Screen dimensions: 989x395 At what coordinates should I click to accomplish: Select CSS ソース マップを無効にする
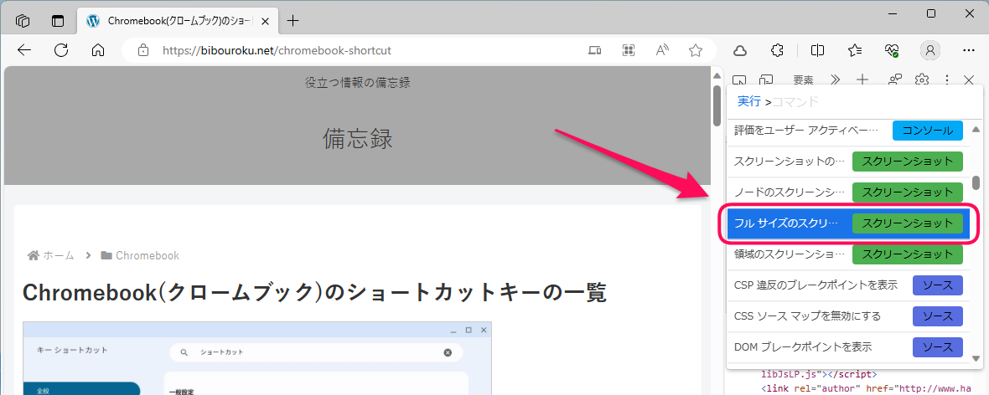coord(847,316)
